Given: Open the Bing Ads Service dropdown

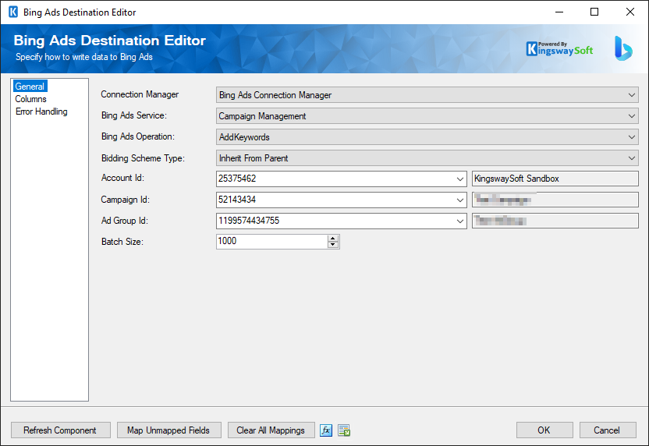Looking at the screenshot, I should tap(632, 116).
